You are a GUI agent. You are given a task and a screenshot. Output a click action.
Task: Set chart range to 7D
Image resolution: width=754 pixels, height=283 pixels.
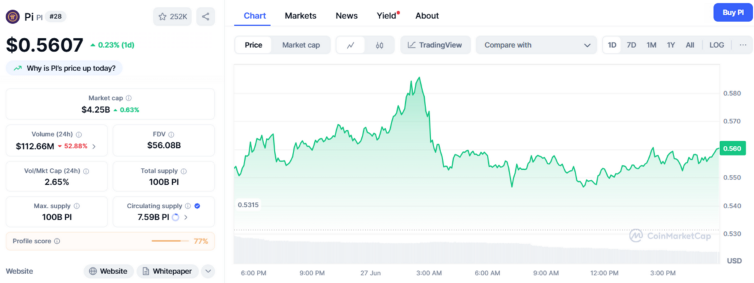point(631,45)
